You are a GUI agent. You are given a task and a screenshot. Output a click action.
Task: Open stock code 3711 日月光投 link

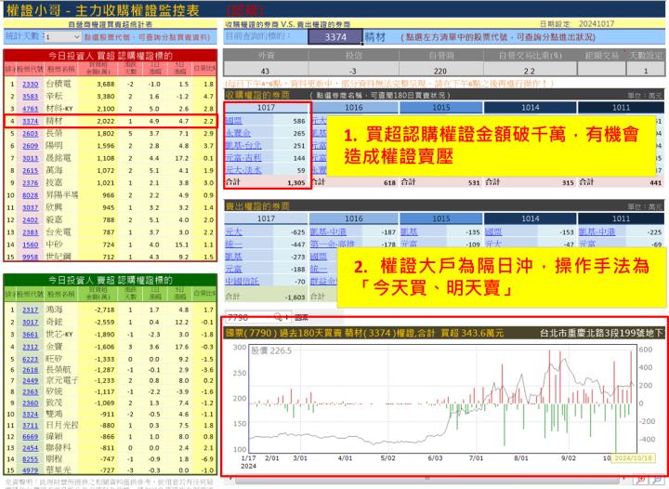31,426
